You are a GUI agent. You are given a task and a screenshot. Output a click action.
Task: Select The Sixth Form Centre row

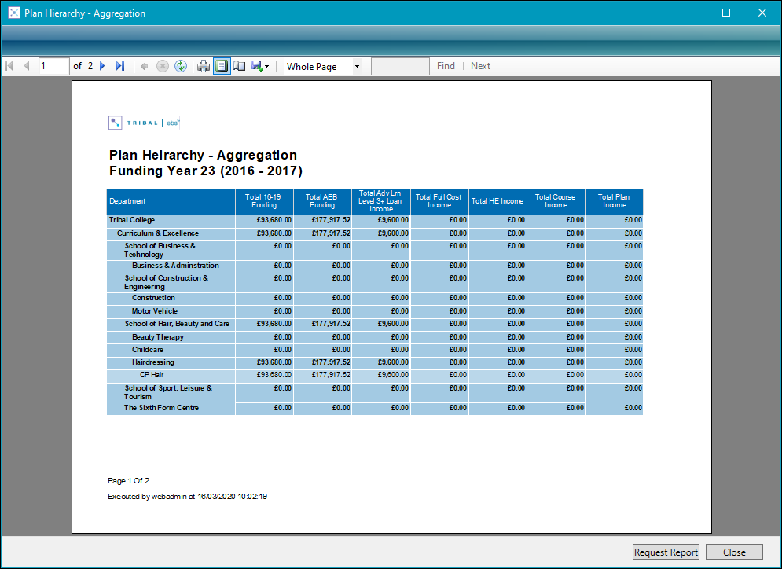(161, 408)
